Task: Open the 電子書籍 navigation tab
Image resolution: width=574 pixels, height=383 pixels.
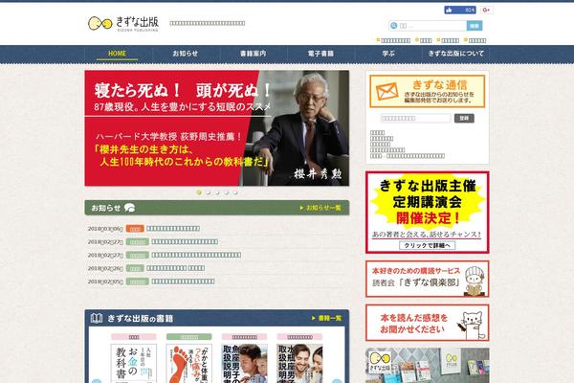Action: (x=320, y=54)
